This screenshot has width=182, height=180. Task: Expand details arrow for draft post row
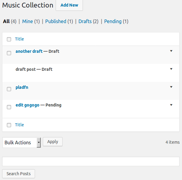[171, 69]
